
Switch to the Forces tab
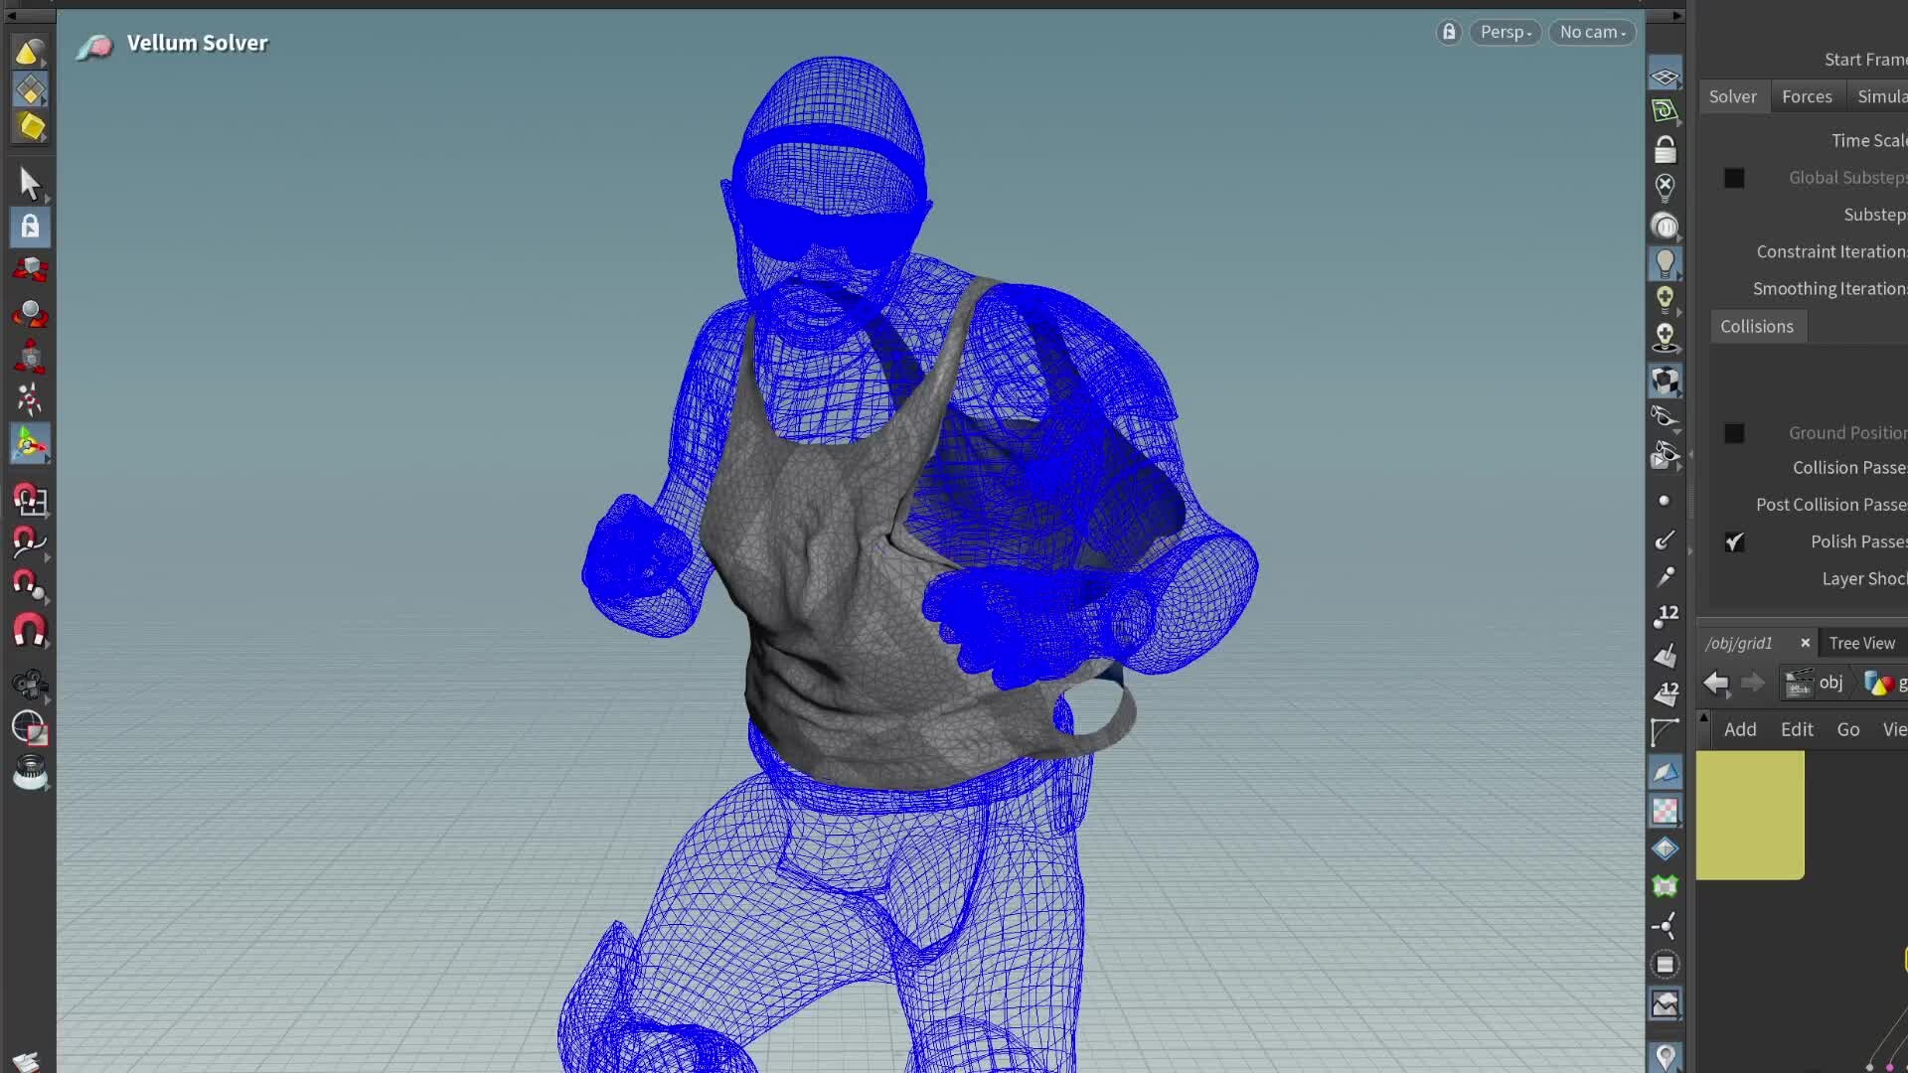(x=1807, y=95)
